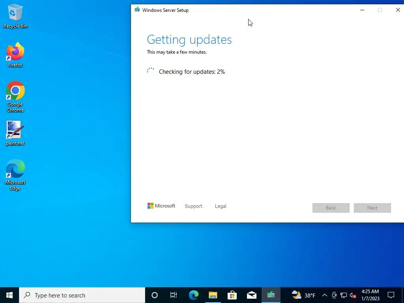
Task: Open Cortana from the taskbar circle icon
Action: 155,295
